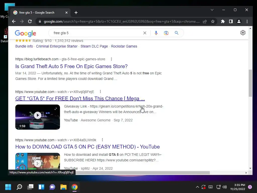Open Is Grand Theft Auto 5 Free result
Image resolution: width=257 pixels, height=193 pixels.
(72, 66)
